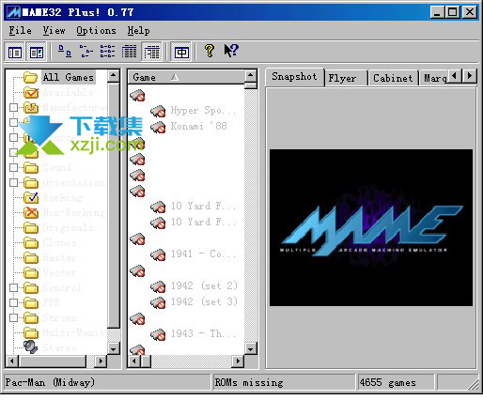Viewport: 483px width, 400px height.
Task: Switch to details view mode
Action: (129, 52)
